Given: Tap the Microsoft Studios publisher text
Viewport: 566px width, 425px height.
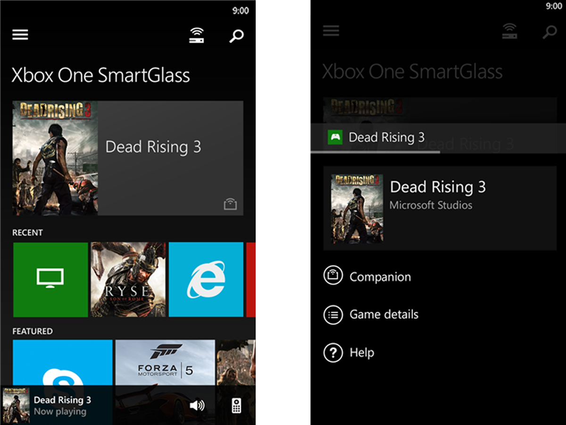Looking at the screenshot, I should (x=431, y=205).
